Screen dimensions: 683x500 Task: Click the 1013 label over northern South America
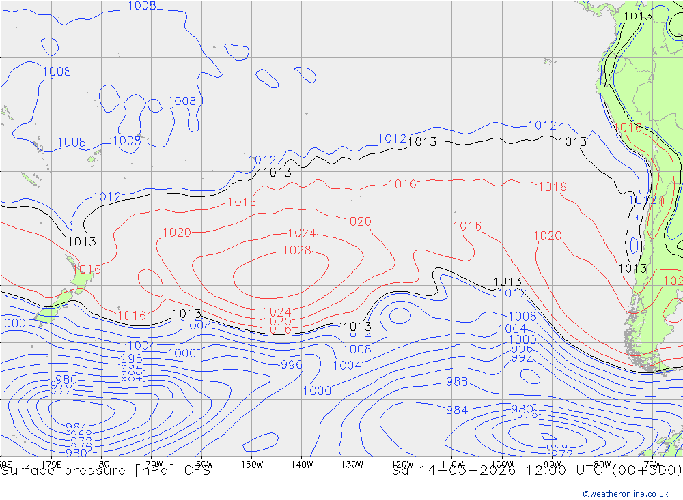(638, 16)
